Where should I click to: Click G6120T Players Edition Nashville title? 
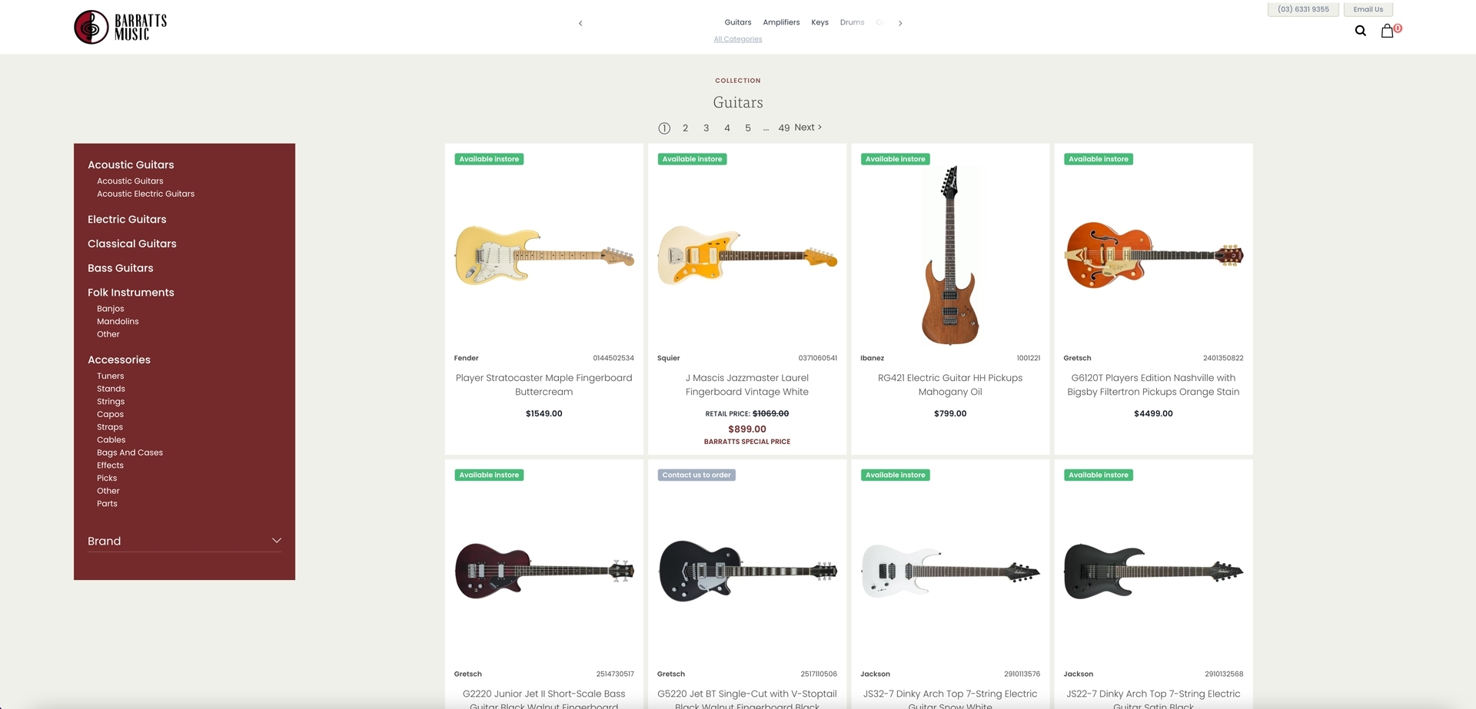(1153, 385)
